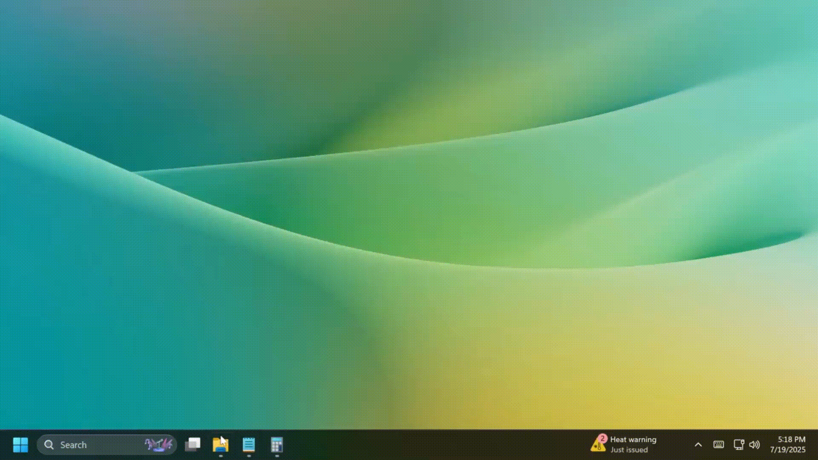The height and width of the screenshot is (460, 818).
Task: Open Calculator from the taskbar
Action: point(277,445)
